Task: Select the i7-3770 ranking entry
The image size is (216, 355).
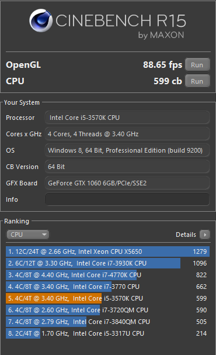Action: [108, 287]
